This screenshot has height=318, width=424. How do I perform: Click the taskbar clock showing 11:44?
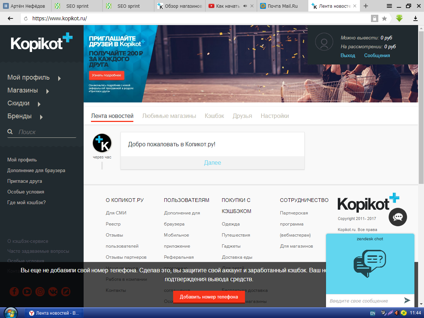415,313
